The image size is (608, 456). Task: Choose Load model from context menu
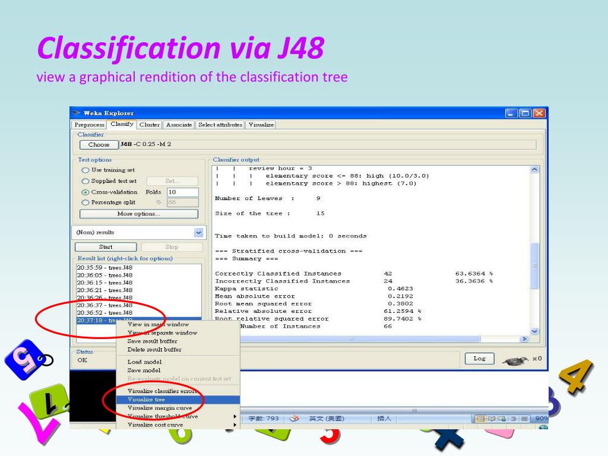[x=178, y=362]
